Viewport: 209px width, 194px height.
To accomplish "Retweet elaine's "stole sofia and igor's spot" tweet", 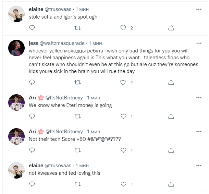I will 78,28.
